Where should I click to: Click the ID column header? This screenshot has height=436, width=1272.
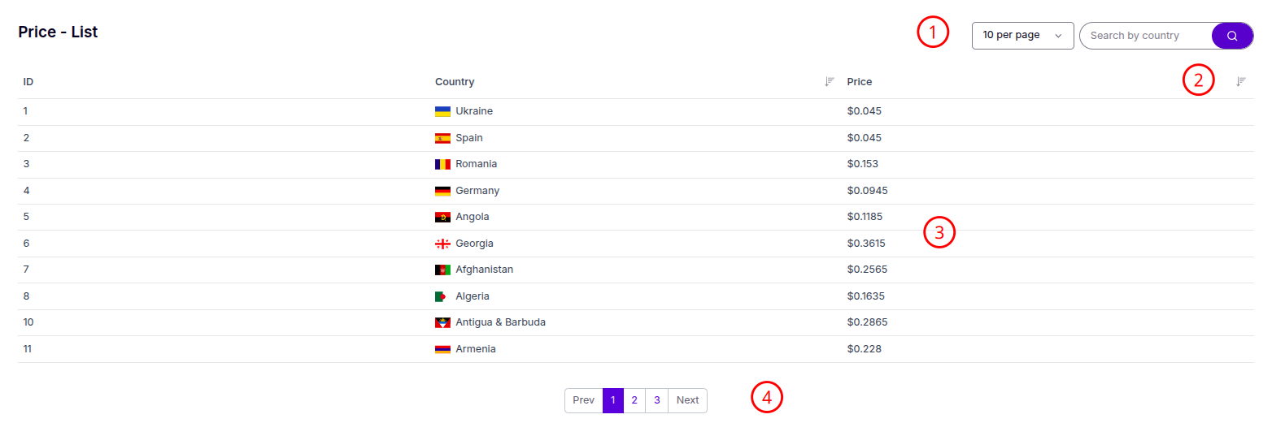pos(28,82)
